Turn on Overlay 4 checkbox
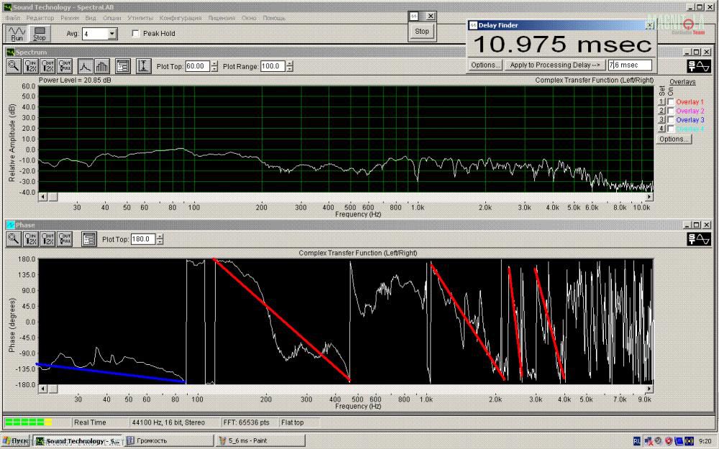Image resolution: width=719 pixels, height=449 pixels. 671,129
